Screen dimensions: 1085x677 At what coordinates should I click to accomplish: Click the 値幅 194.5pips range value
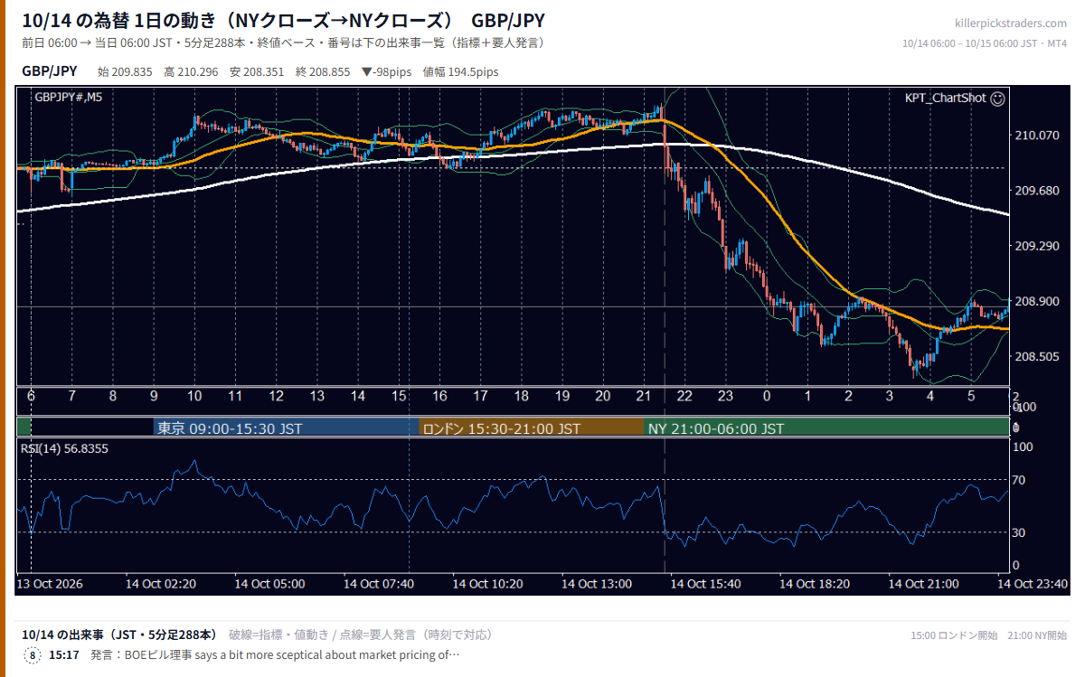pyautogui.click(x=460, y=71)
